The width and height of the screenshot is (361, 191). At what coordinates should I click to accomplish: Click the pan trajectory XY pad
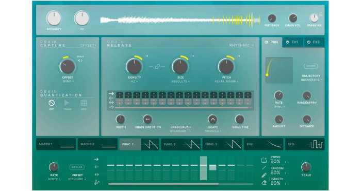point(279,70)
